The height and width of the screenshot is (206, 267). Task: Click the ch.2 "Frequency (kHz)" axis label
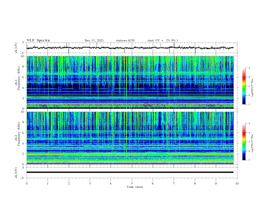tap(19, 134)
